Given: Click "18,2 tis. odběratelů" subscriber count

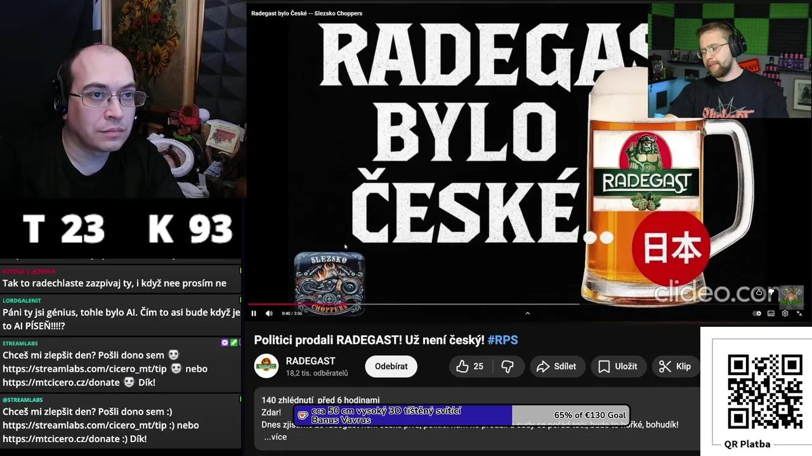Looking at the screenshot, I should point(317,373).
